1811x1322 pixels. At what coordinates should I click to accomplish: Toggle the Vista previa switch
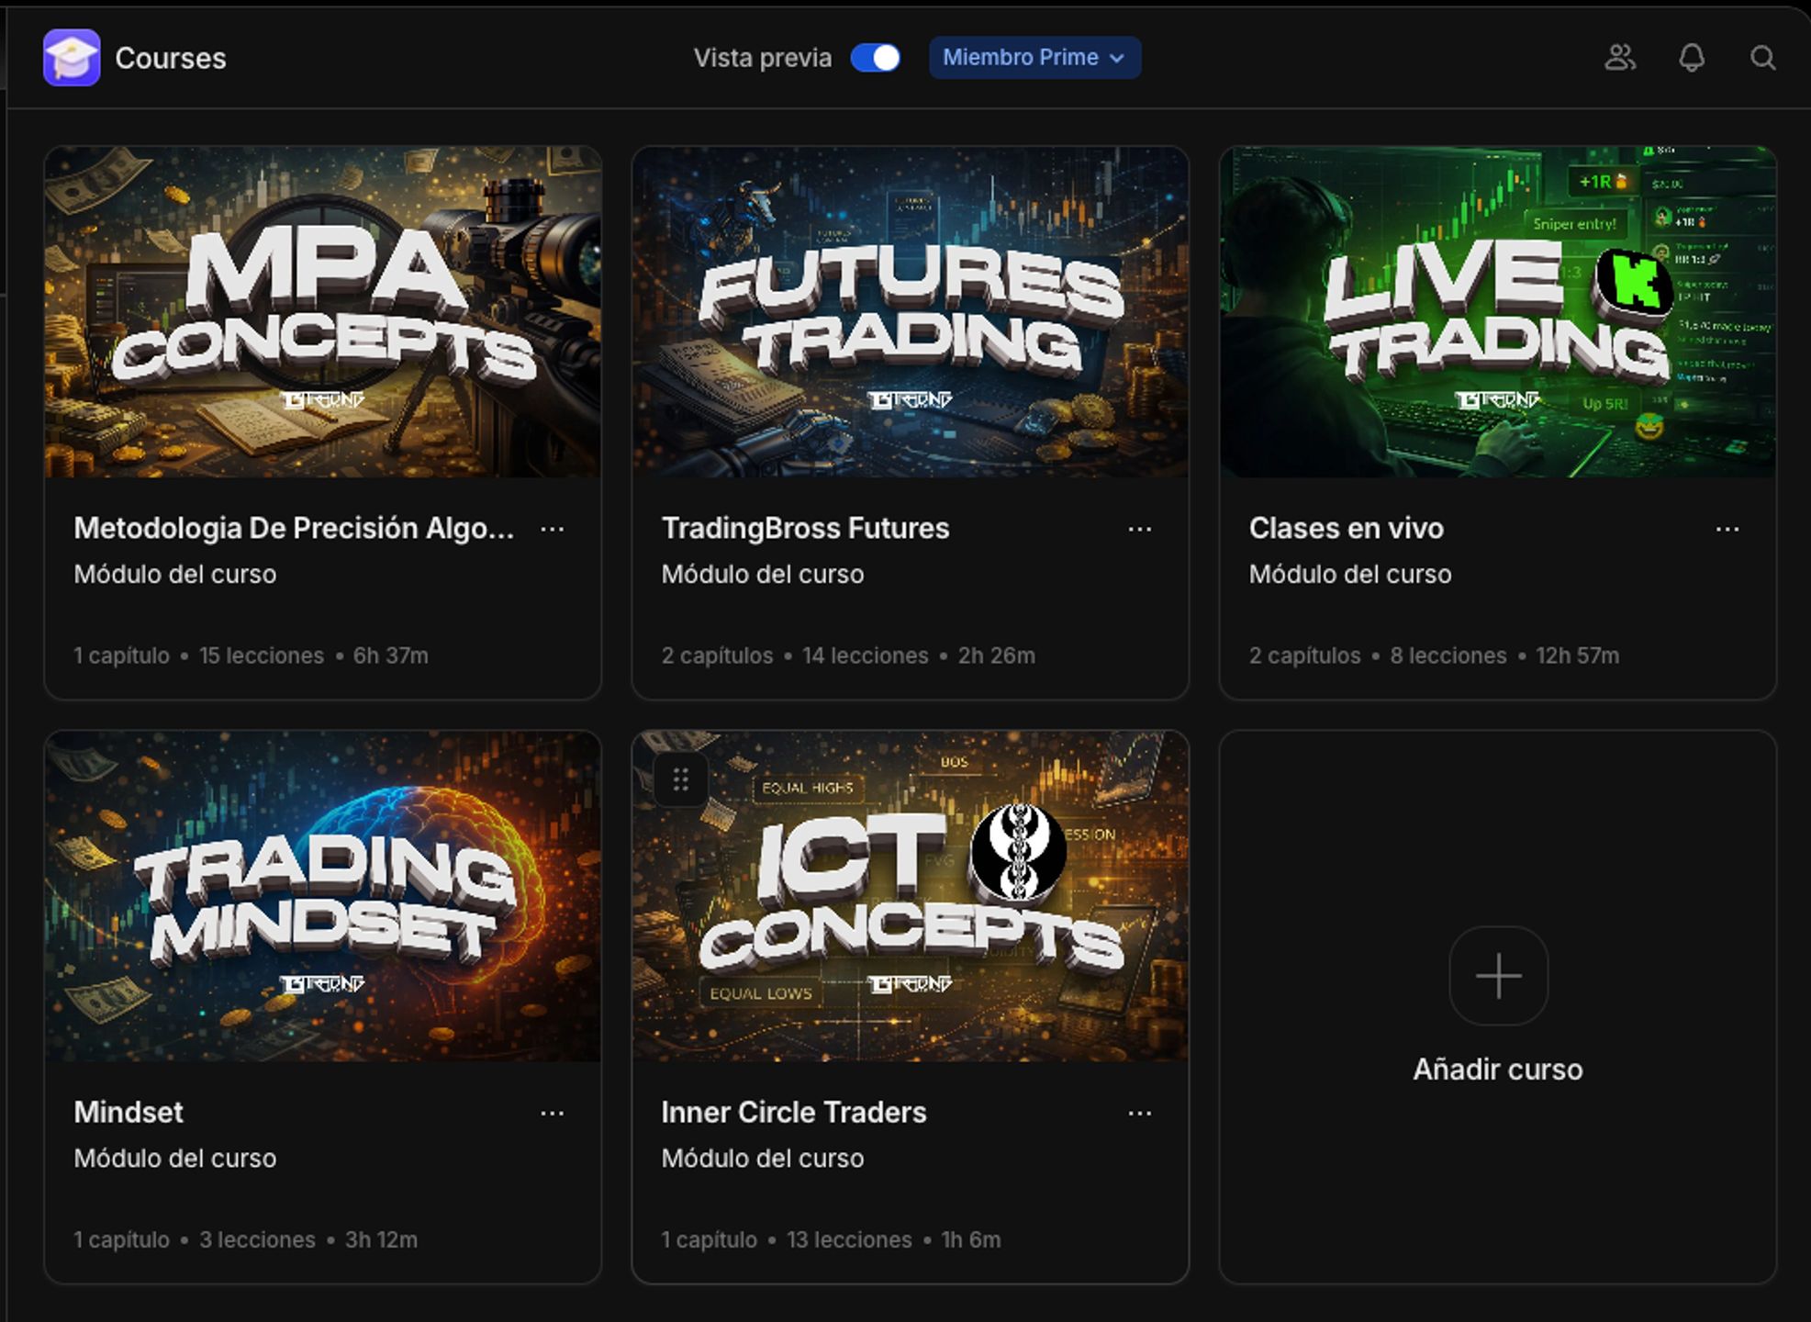click(x=876, y=58)
